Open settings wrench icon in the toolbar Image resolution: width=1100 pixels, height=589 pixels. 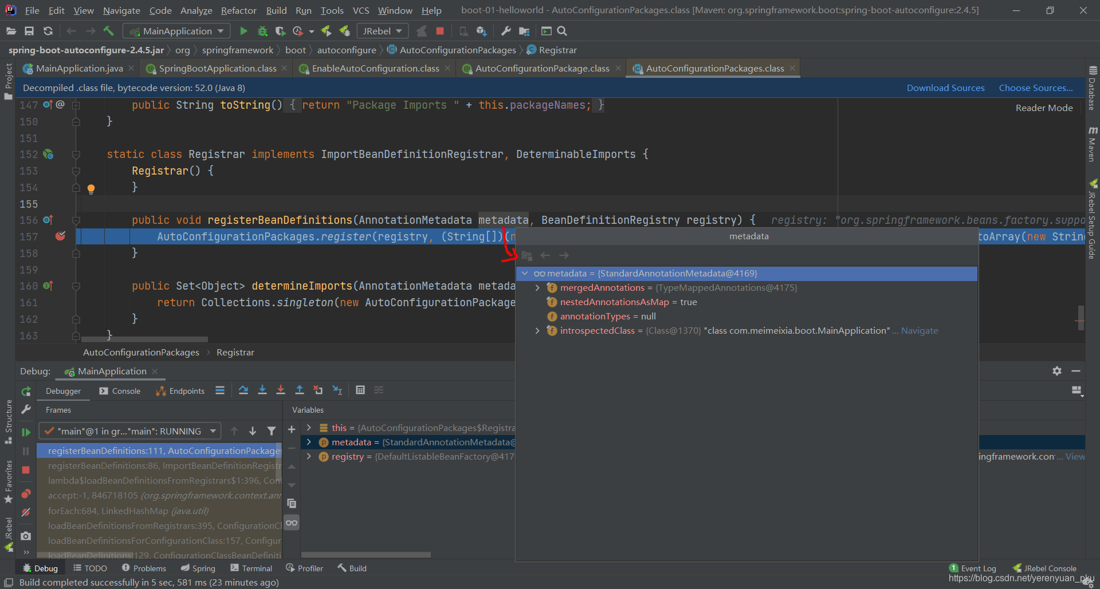click(505, 31)
